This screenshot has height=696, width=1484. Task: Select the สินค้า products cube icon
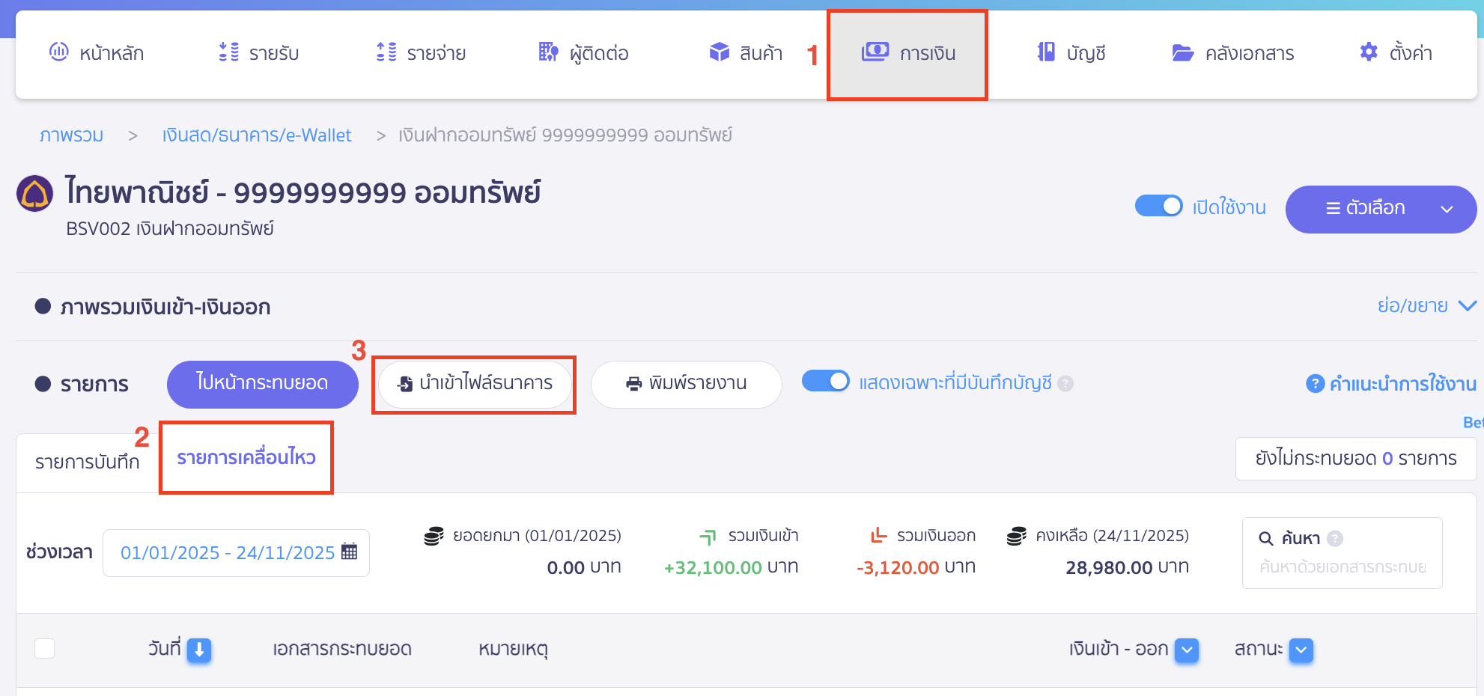718,52
